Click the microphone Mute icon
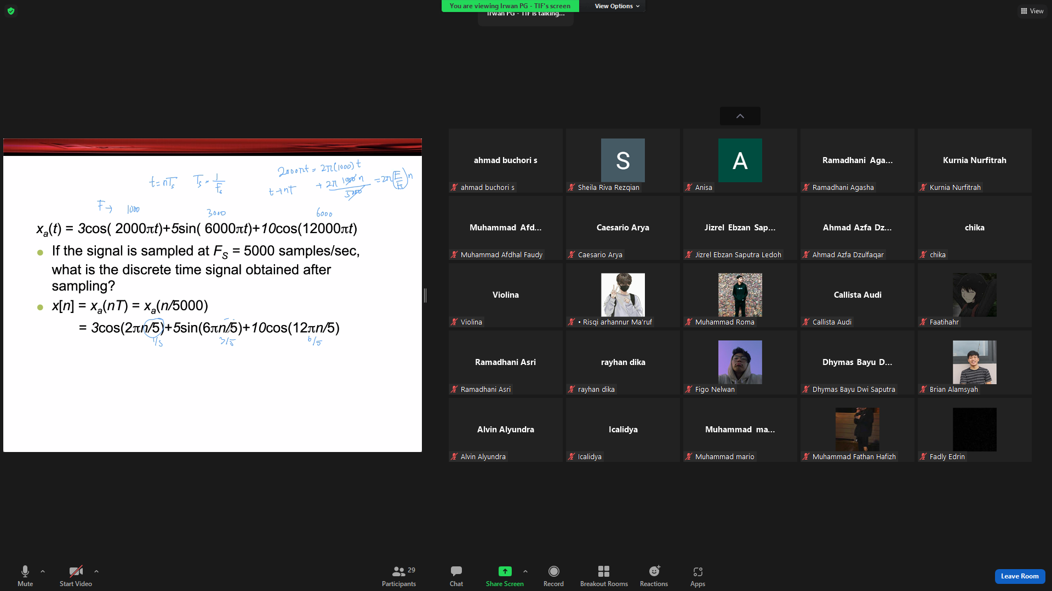Image resolution: width=1052 pixels, height=591 pixels. coord(25,571)
